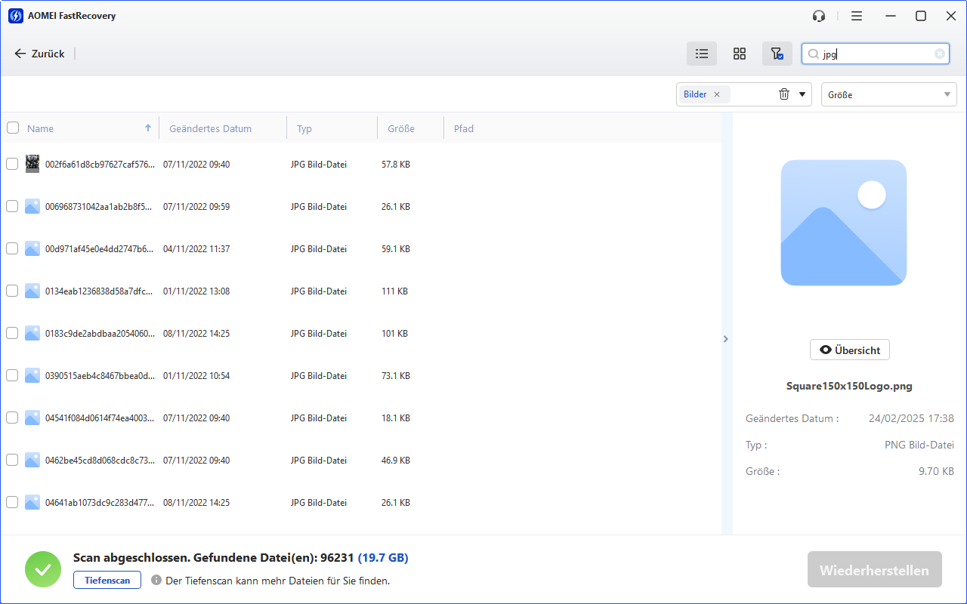This screenshot has width=967, height=604.
Task: Click the info icon beside Tiefenscan
Action: [x=156, y=580]
